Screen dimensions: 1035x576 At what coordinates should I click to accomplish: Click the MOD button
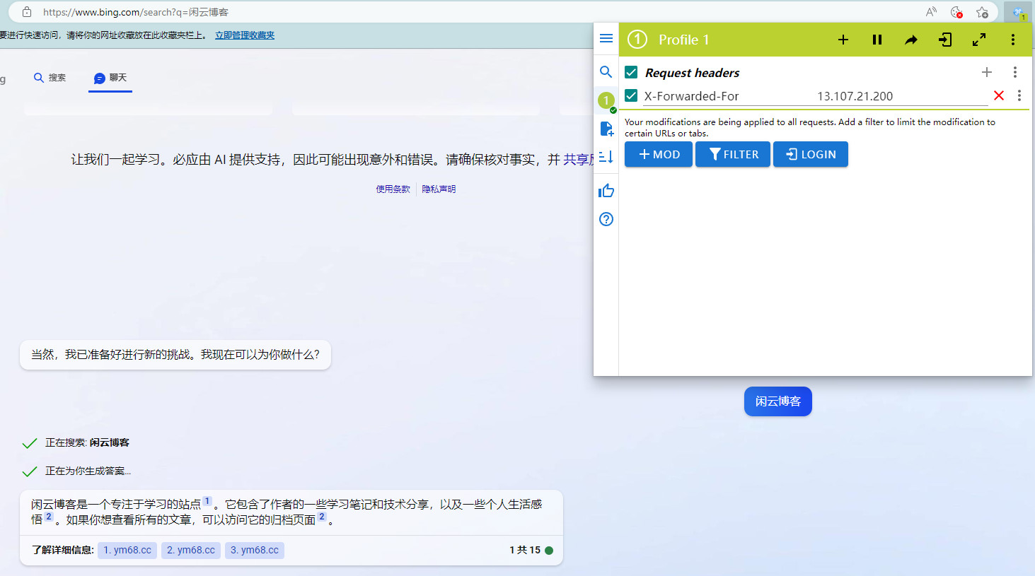tap(659, 154)
